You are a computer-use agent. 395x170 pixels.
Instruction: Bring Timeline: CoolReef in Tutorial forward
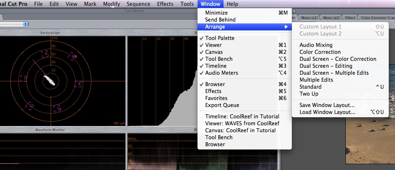point(244,117)
